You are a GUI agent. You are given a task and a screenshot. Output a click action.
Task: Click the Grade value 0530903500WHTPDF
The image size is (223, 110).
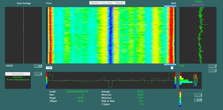77,92
